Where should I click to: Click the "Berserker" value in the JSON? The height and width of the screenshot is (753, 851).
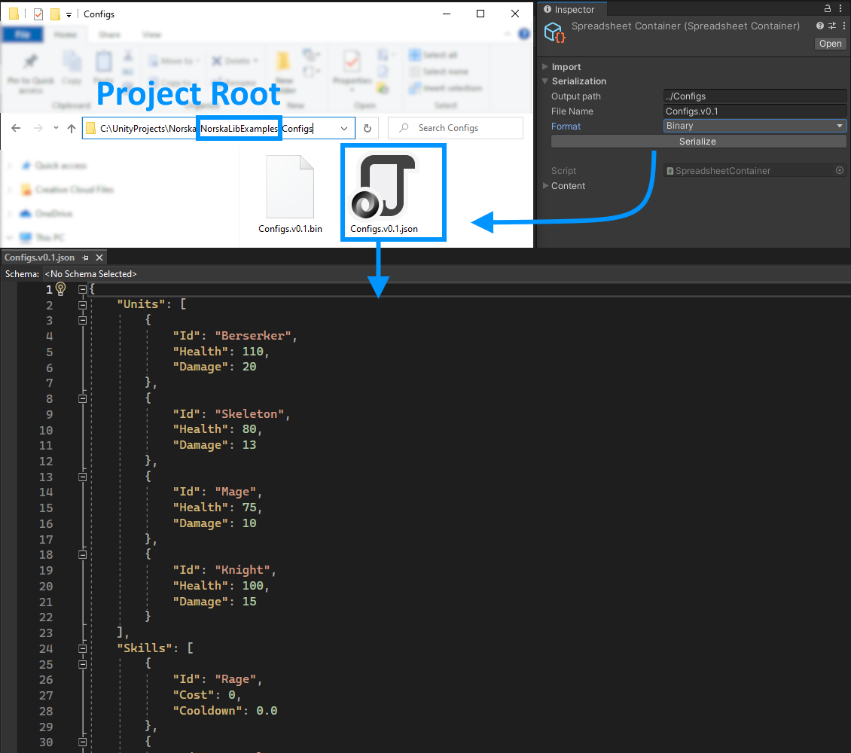(x=253, y=336)
